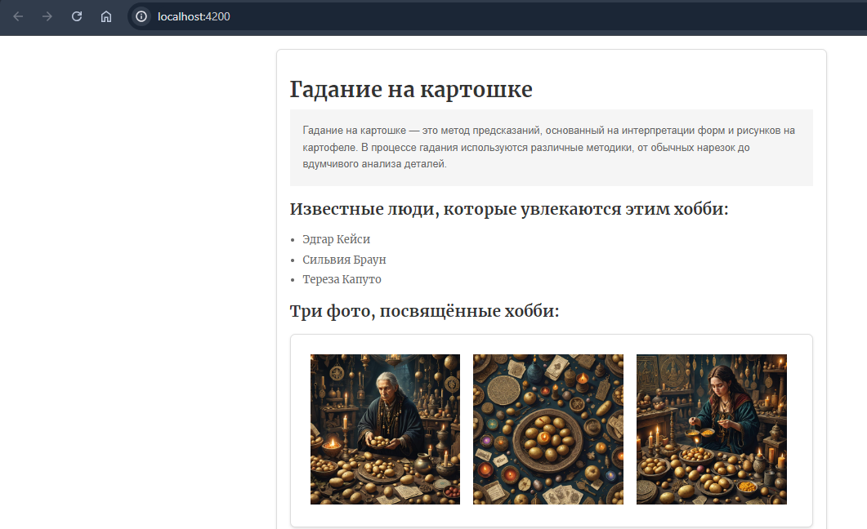Open site information icon beside localhost
867x529 pixels.
tap(141, 16)
